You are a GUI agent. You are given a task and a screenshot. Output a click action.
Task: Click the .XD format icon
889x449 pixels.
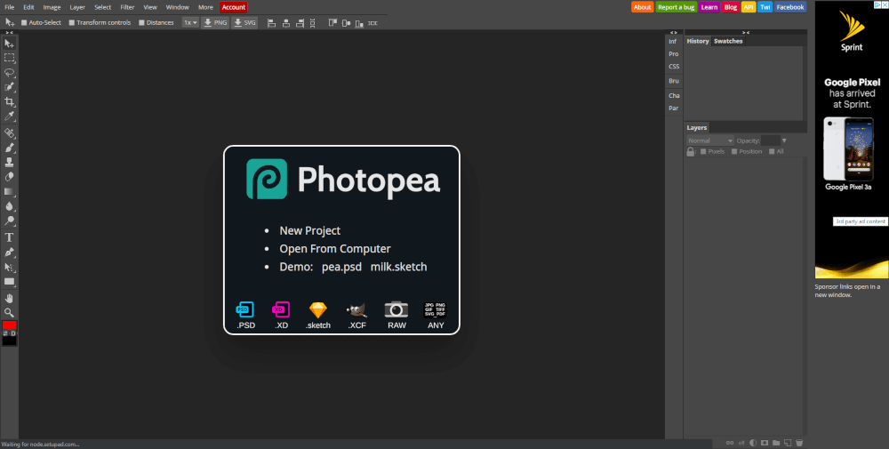[281, 309]
